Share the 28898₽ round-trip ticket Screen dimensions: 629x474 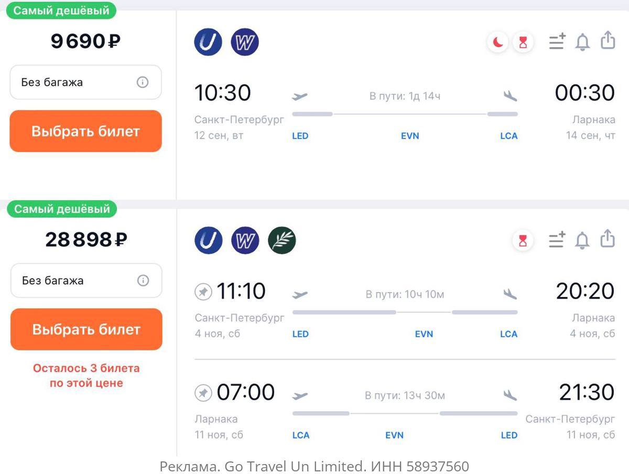607,239
